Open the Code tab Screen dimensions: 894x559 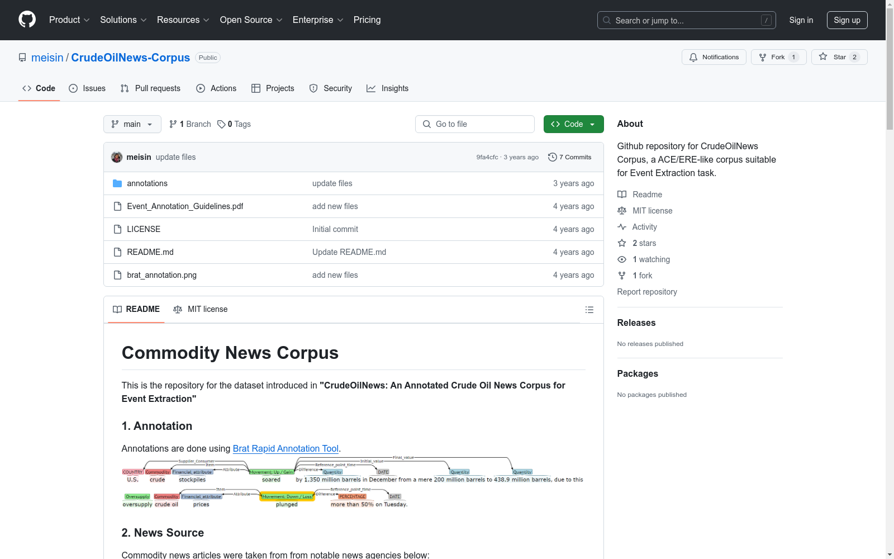pos(39,88)
